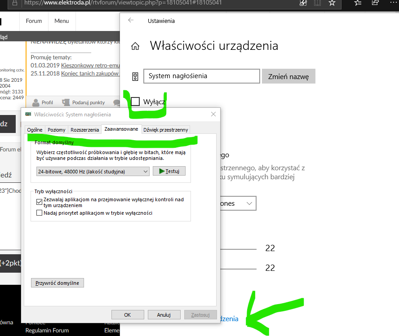Click the Regulamin Forum footer link
Image resolution: width=399 pixels, height=336 pixels.
tap(47, 331)
